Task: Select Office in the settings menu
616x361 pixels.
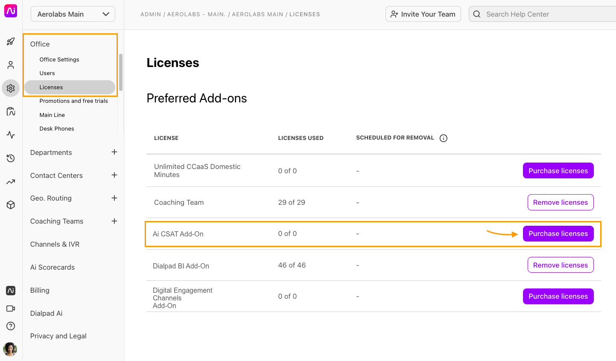Action: click(x=40, y=44)
